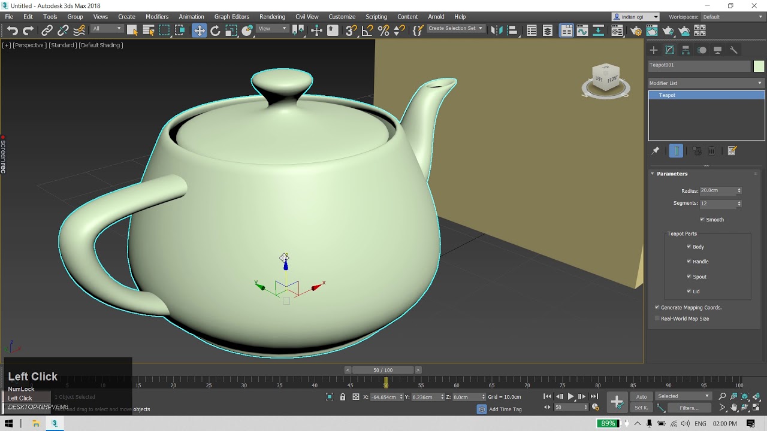This screenshot has width=767, height=431.
Task: Click the Add Time Tag label
Action: (x=505, y=409)
